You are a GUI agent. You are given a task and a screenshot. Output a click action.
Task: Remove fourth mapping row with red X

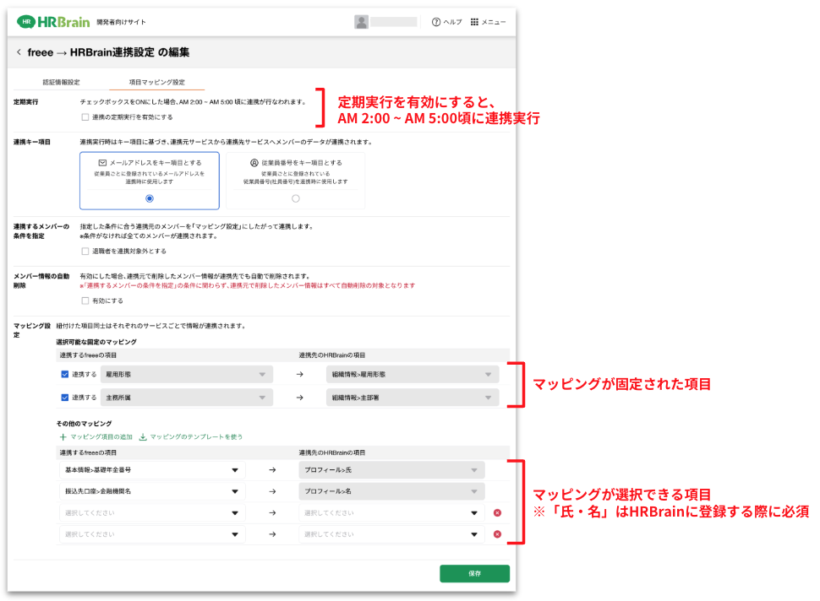pos(497,533)
